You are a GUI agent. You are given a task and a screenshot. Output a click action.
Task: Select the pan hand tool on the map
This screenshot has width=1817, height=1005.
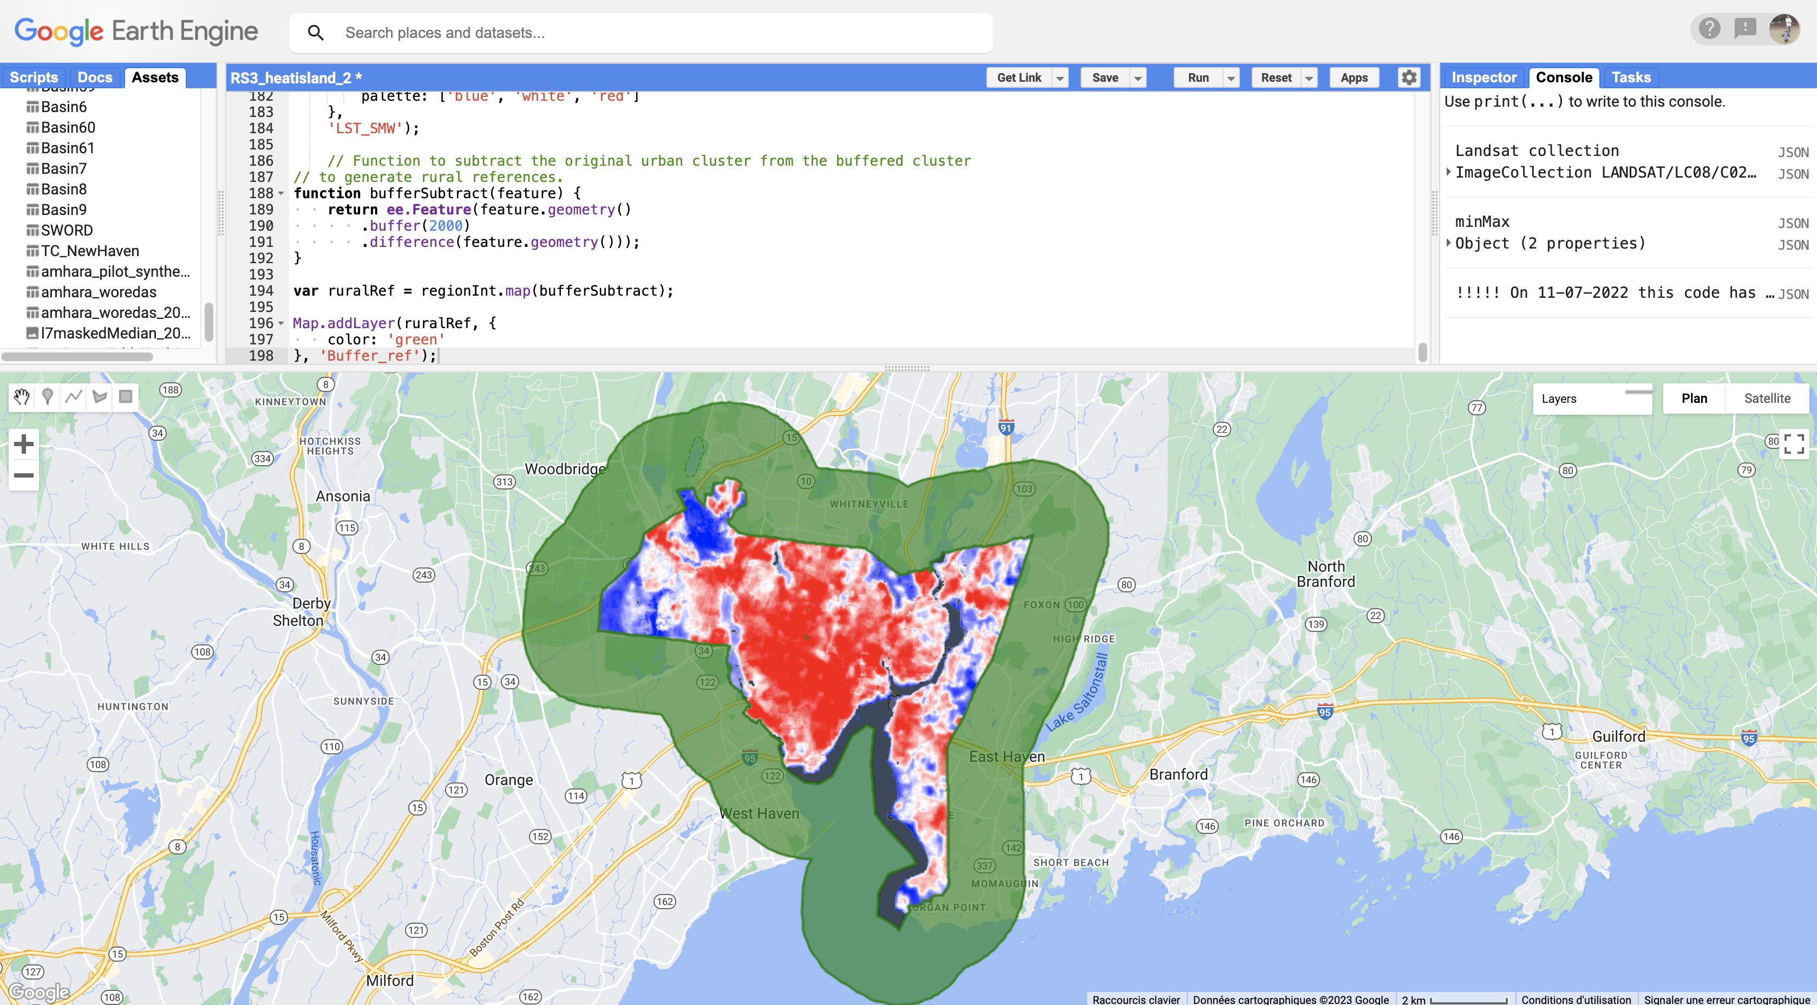point(21,396)
